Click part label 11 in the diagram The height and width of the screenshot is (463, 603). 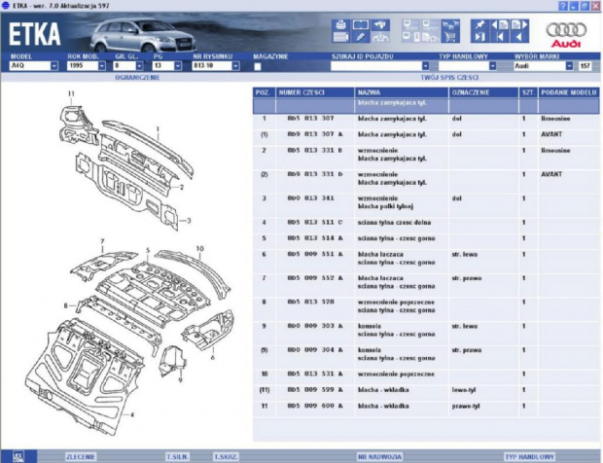(x=71, y=93)
